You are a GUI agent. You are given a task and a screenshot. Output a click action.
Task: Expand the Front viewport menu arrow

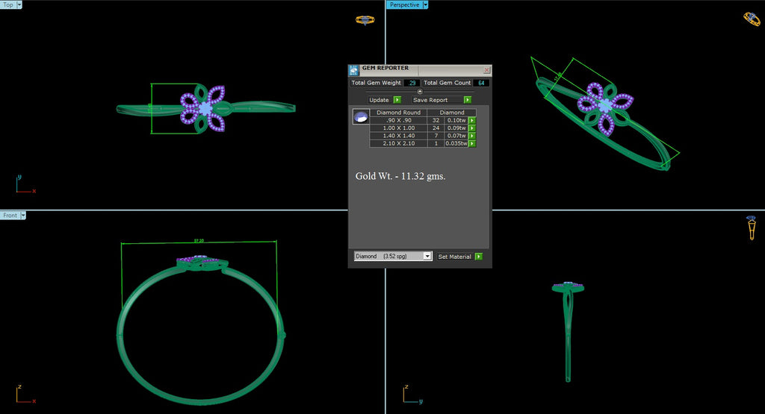[x=23, y=216]
